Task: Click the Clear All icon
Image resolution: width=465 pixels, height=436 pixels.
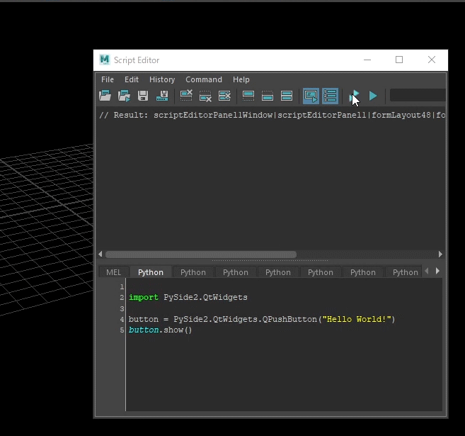Action: 224,96
